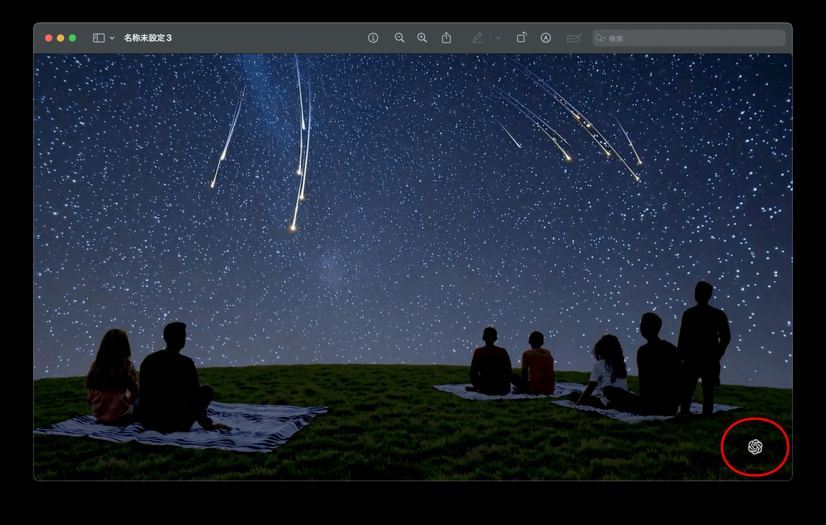This screenshot has height=525, width=826.
Task: Click the green full screen button
Action: coord(72,38)
